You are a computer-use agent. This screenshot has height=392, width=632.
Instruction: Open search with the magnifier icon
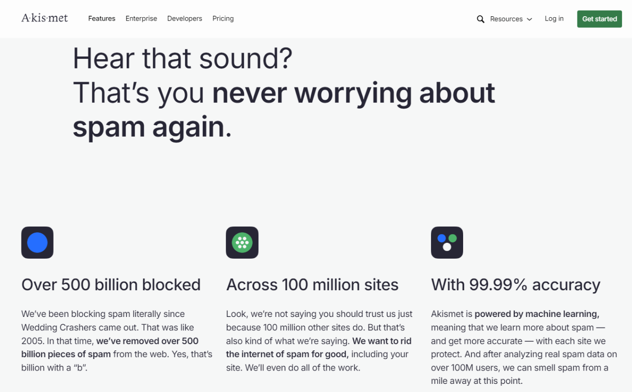click(x=480, y=19)
